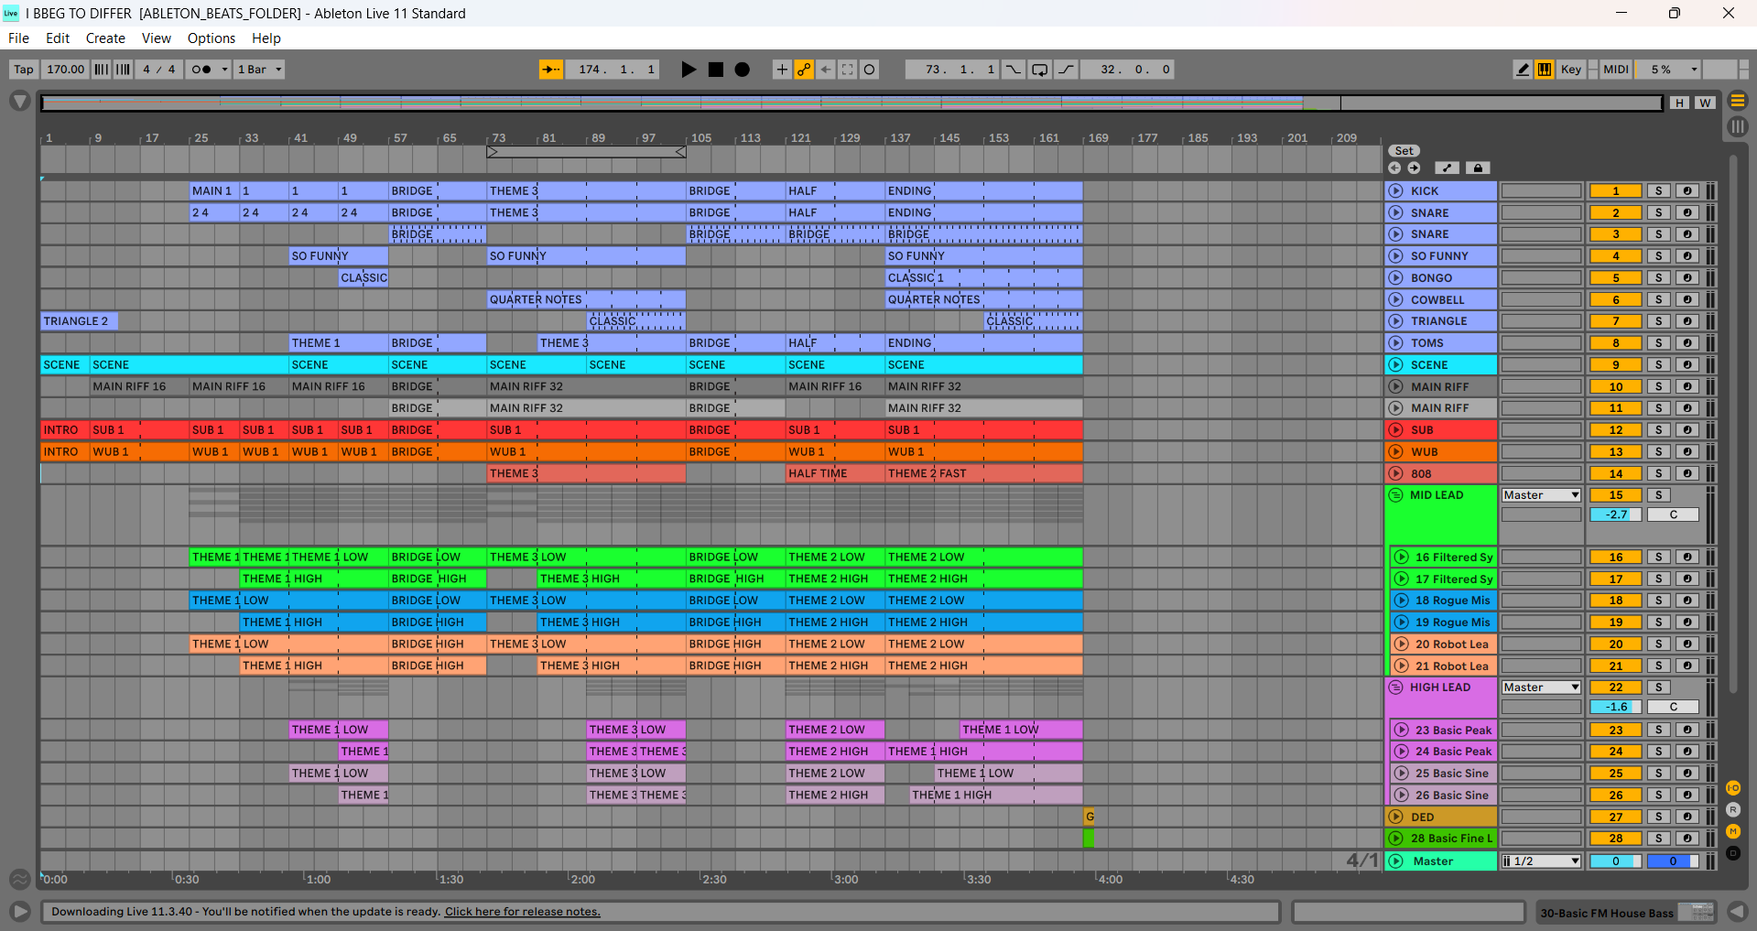Toggle the Automation Arm button
Screen dimensions: 1757x931
[x=804, y=70]
